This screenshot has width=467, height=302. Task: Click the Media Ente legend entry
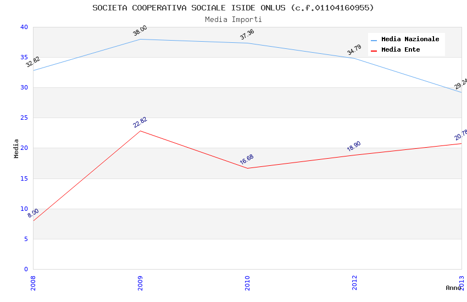401,49
